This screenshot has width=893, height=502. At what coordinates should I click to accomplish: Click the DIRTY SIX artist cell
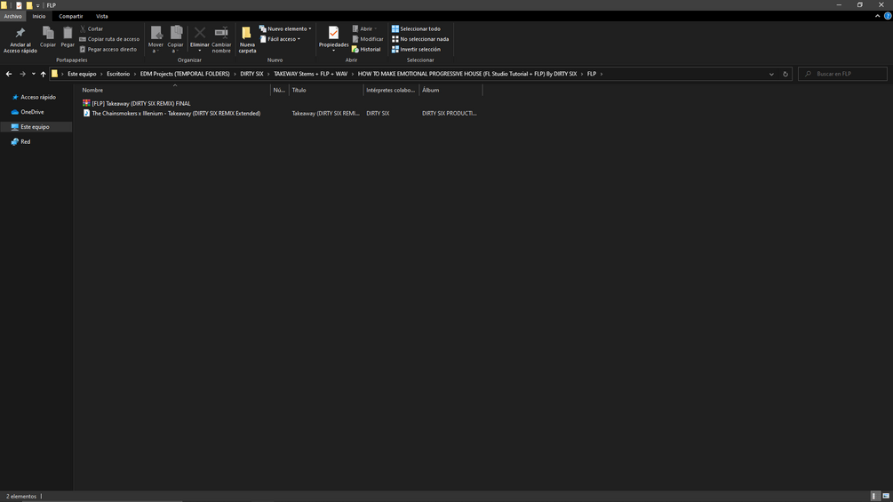click(378, 113)
